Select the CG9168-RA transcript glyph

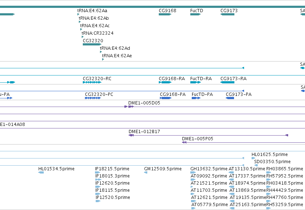pos(165,82)
